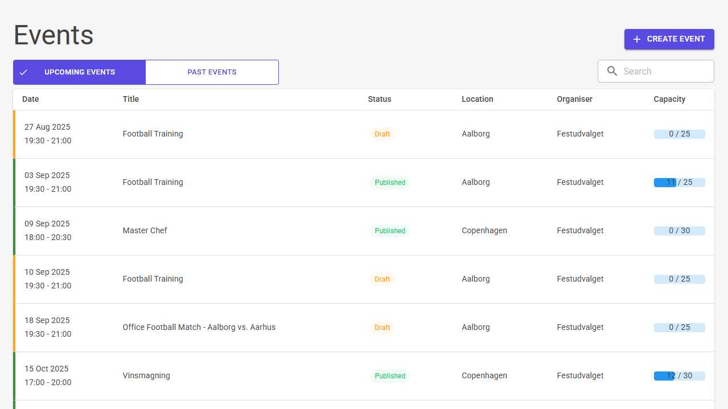Open the 10 Sep 2025 Football Training title
The width and height of the screenshot is (728, 409).
153,279
